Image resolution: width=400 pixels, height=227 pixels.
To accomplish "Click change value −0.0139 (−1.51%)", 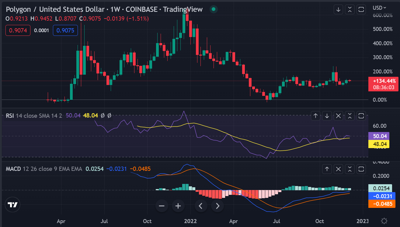I will tap(126, 19).
